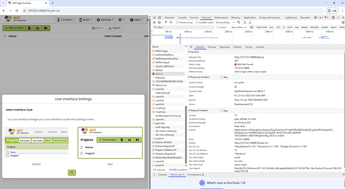Click the Export HAR download icon
345x189 pixels.
click(x=250, y=22)
